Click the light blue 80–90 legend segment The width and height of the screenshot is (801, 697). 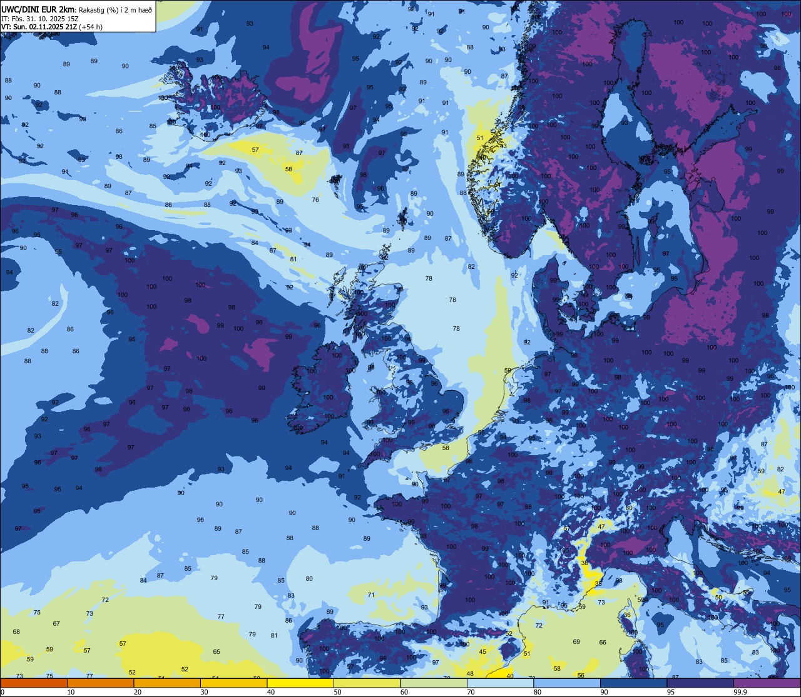pos(567,683)
